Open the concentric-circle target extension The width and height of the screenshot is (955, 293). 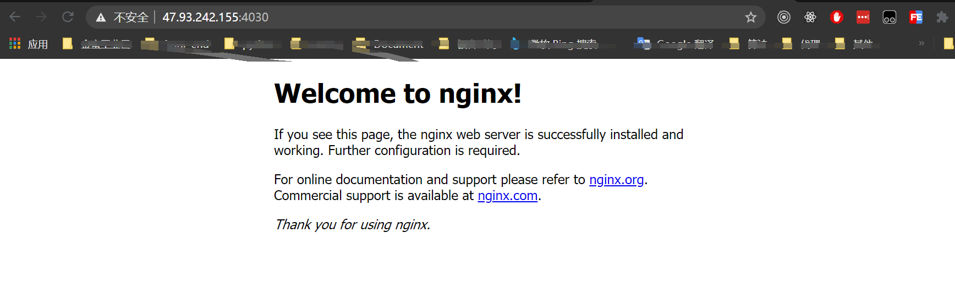(784, 17)
